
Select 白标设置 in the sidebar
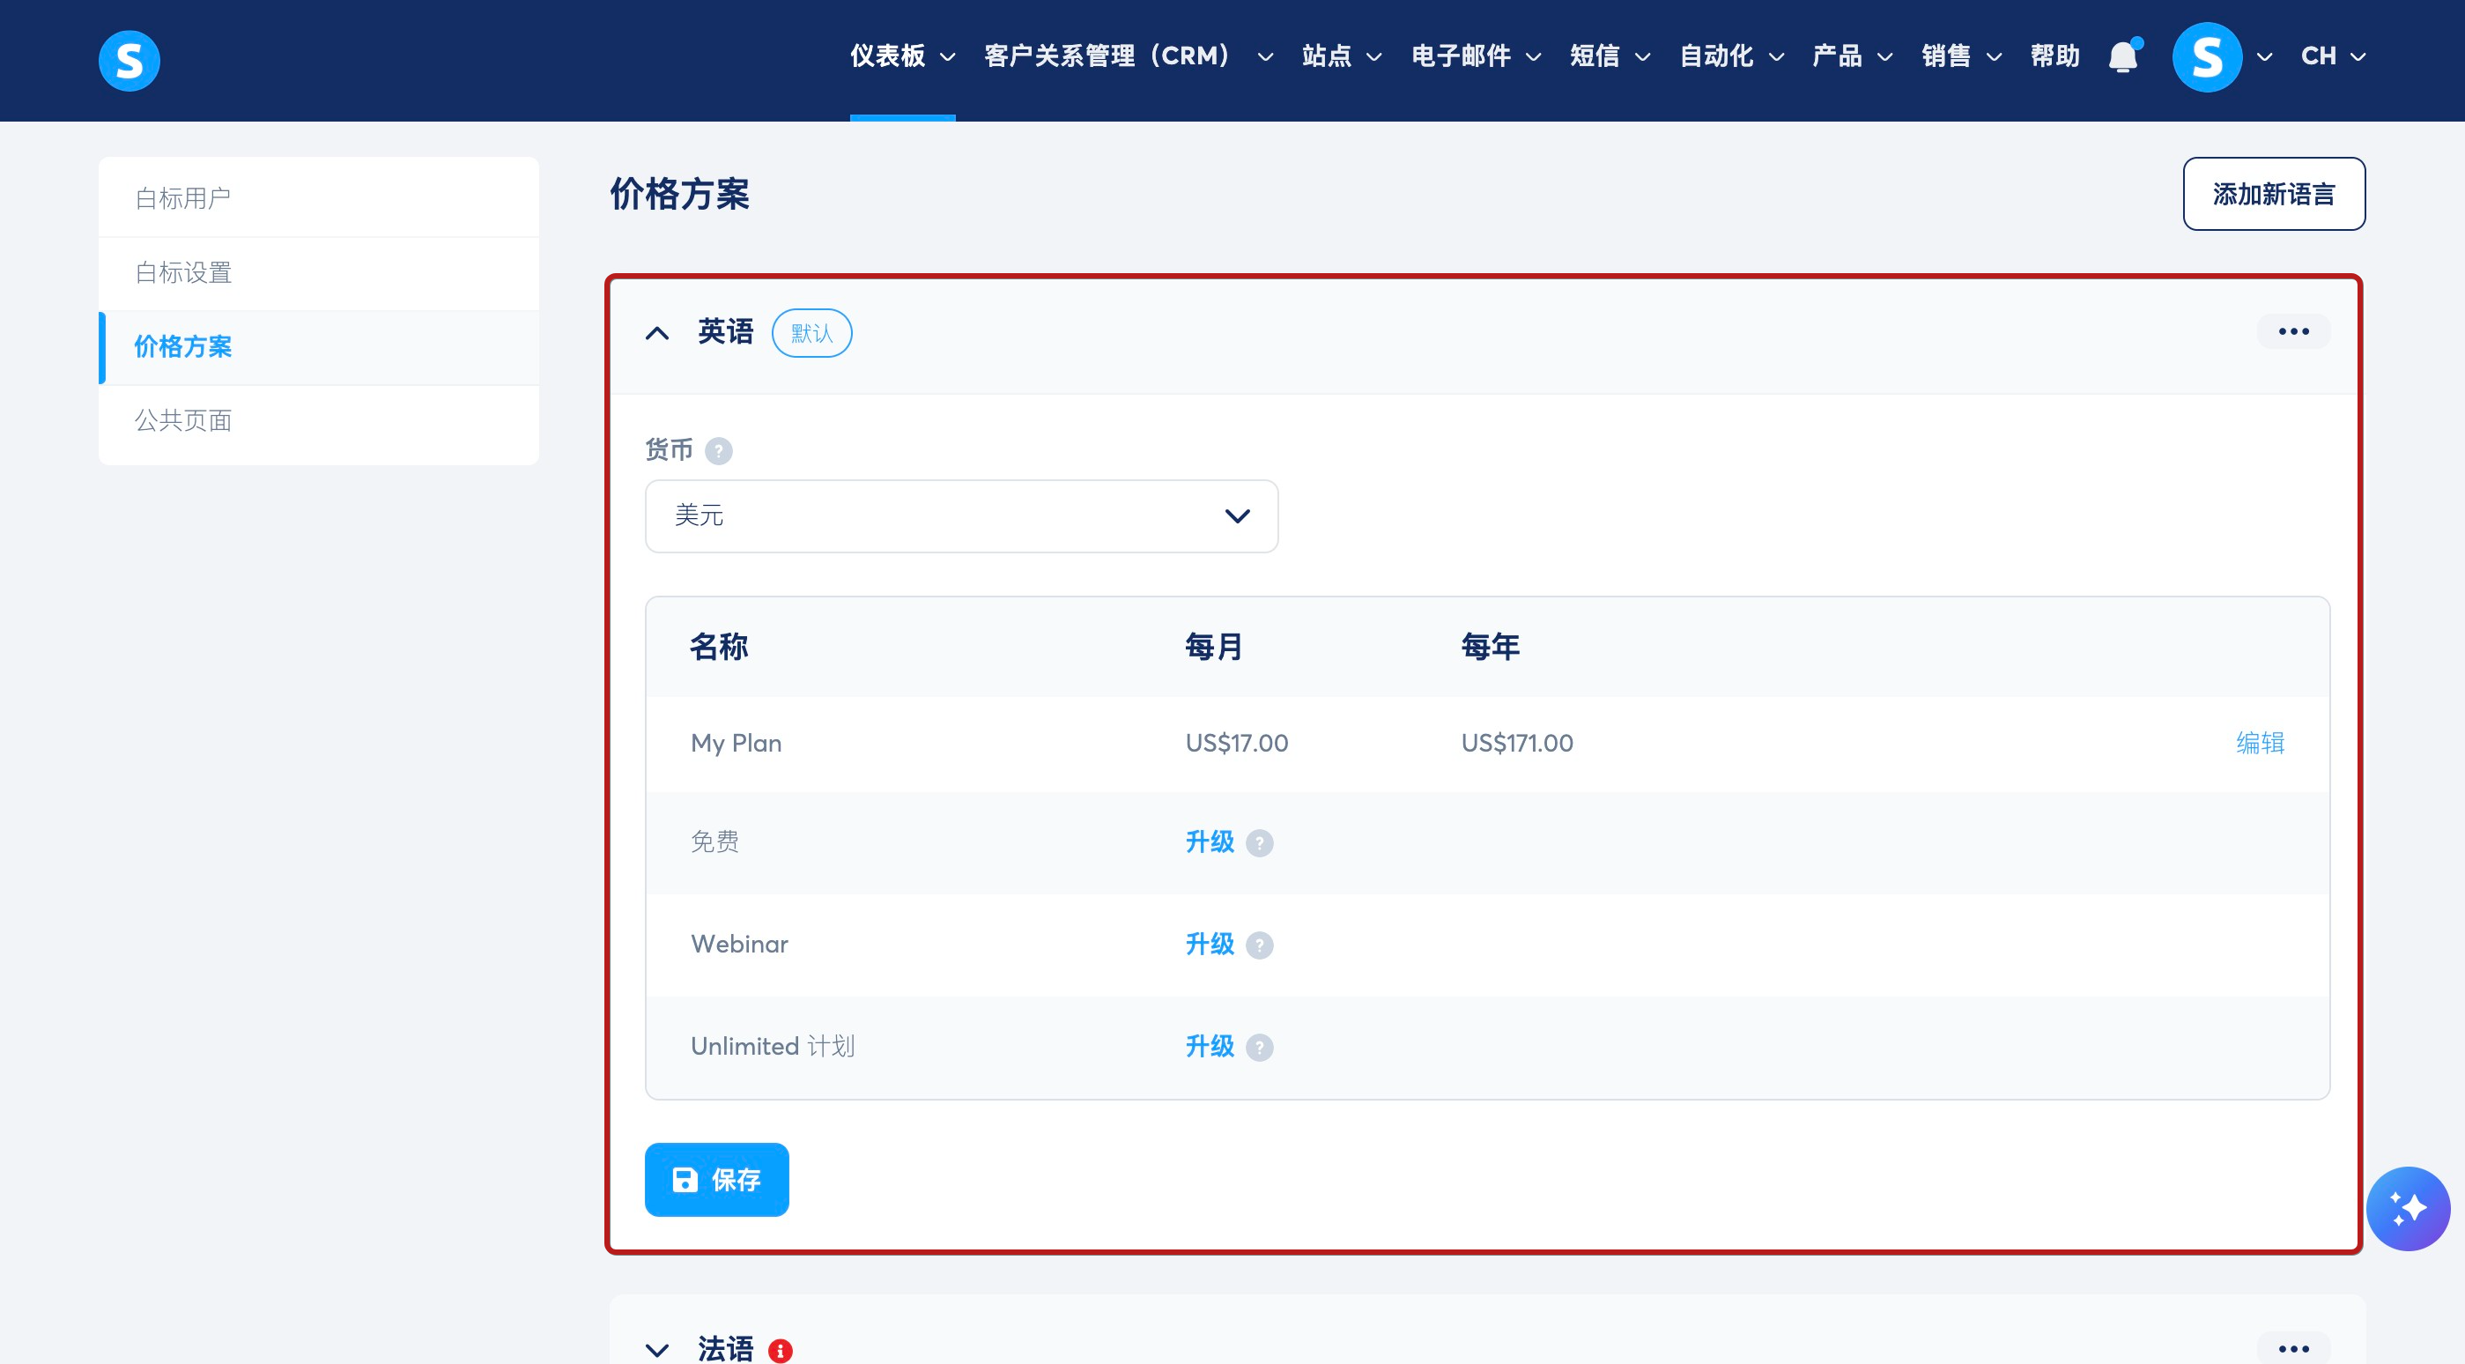184,273
